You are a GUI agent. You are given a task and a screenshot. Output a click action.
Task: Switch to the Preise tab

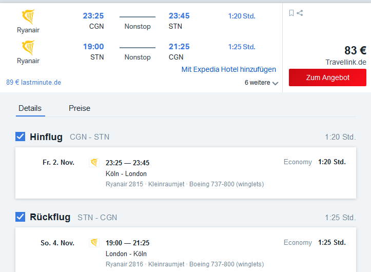[x=80, y=108]
